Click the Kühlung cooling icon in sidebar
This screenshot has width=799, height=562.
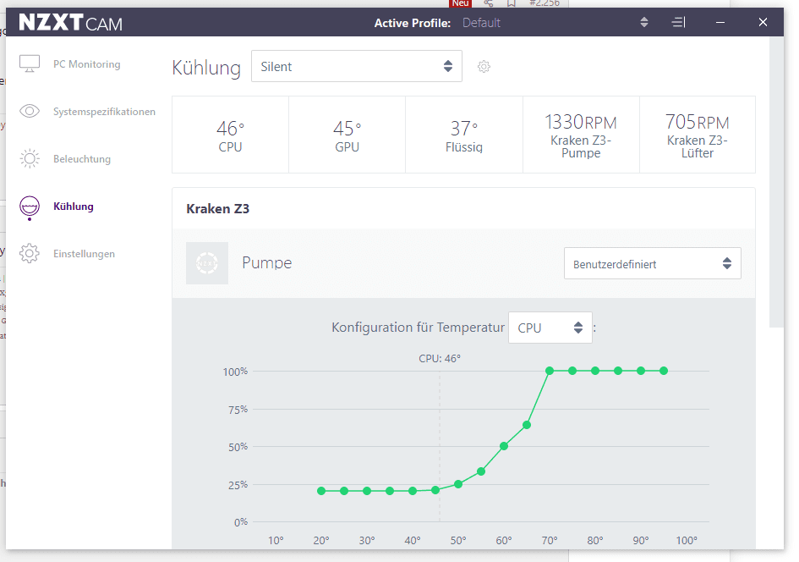[30, 207]
